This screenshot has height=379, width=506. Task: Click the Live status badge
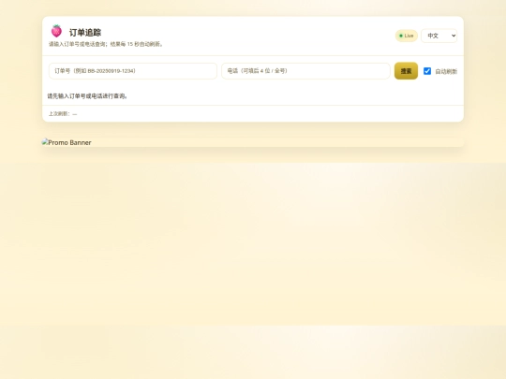pyautogui.click(x=407, y=36)
